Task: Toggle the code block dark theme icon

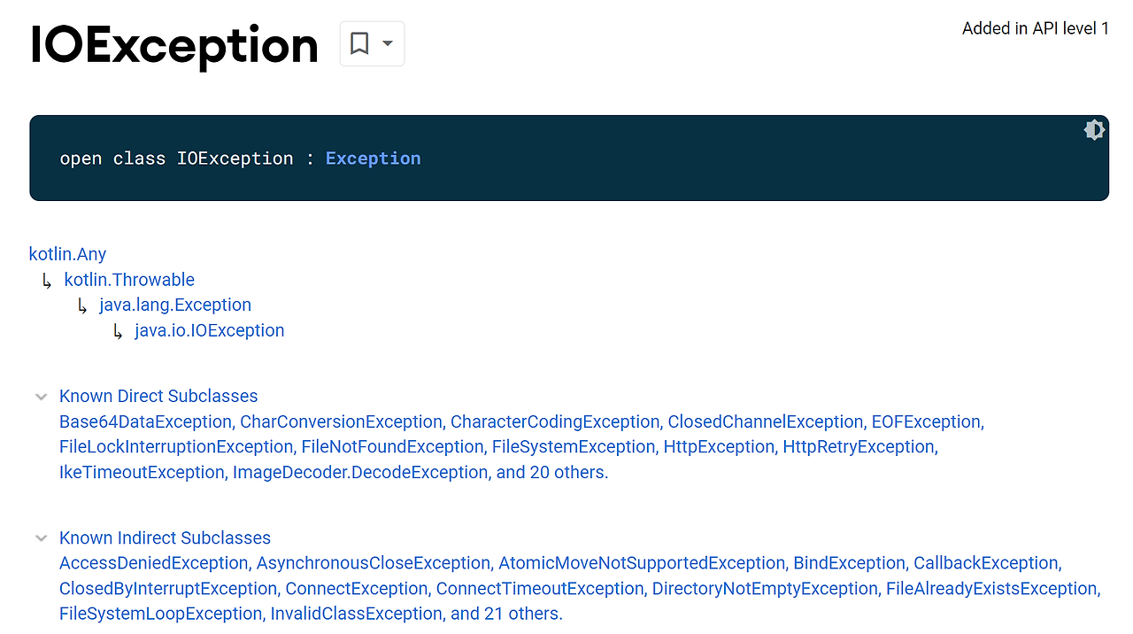Action: (1094, 130)
